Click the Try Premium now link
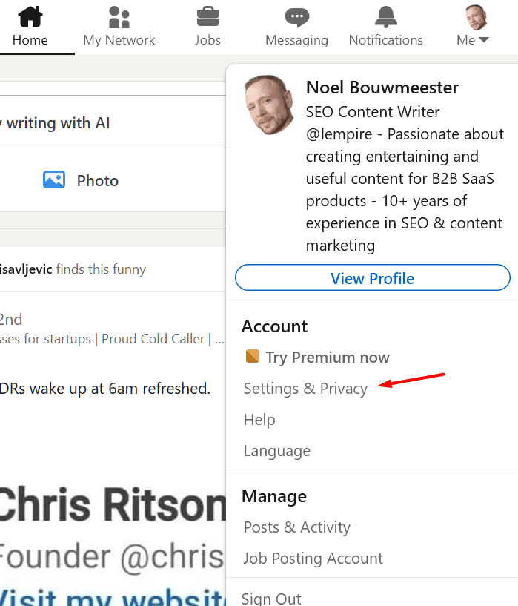 pyautogui.click(x=328, y=358)
